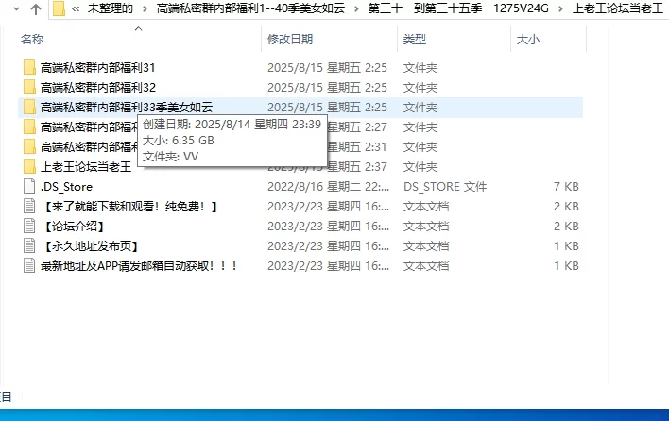Click the 大小 column header
The width and height of the screenshot is (669, 421).
click(527, 40)
